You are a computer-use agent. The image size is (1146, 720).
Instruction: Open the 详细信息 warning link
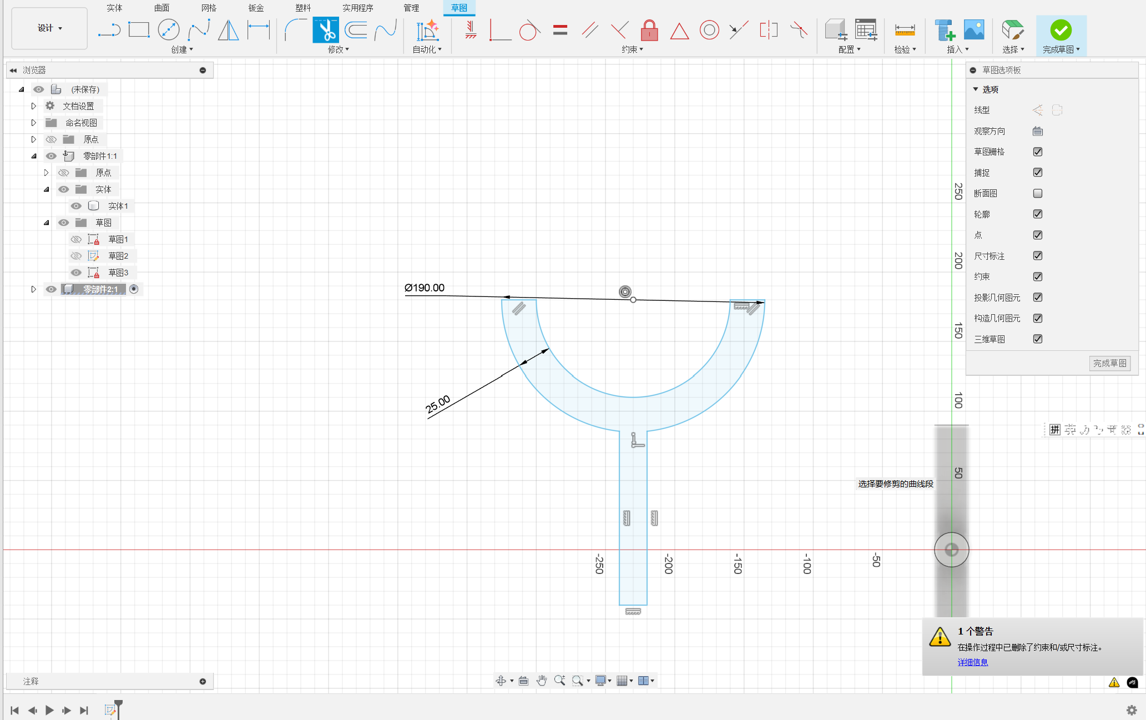972,662
